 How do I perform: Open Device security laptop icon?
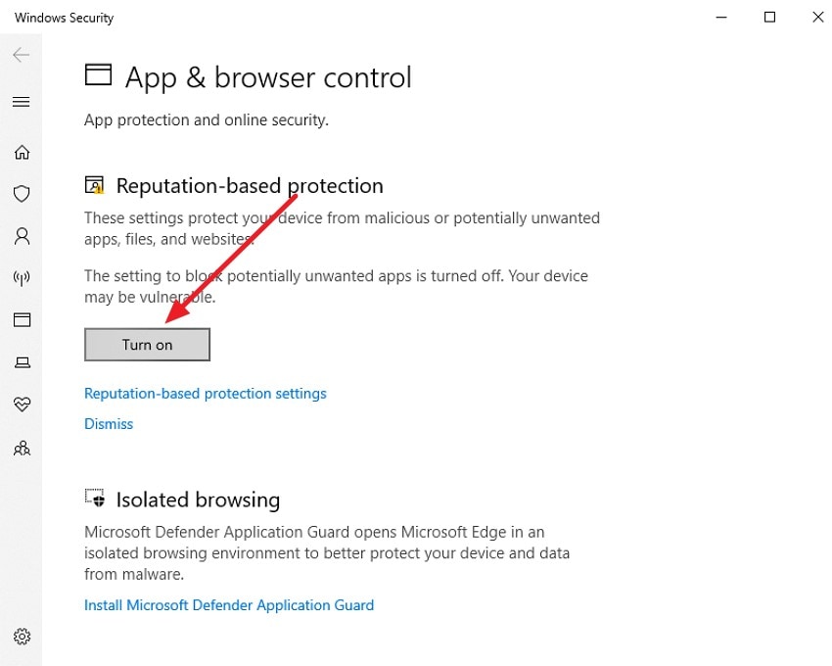click(x=22, y=361)
